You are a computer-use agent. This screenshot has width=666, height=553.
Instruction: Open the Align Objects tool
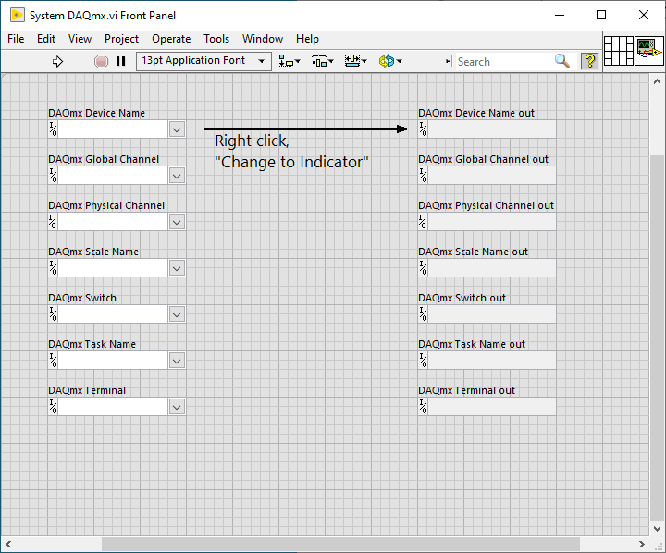pos(290,61)
